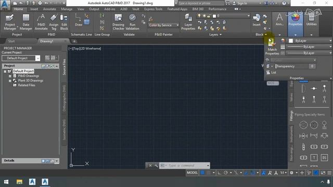The image size is (333, 187).
Task: Choose the schematic line Draw tool
Action: pos(78,20)
